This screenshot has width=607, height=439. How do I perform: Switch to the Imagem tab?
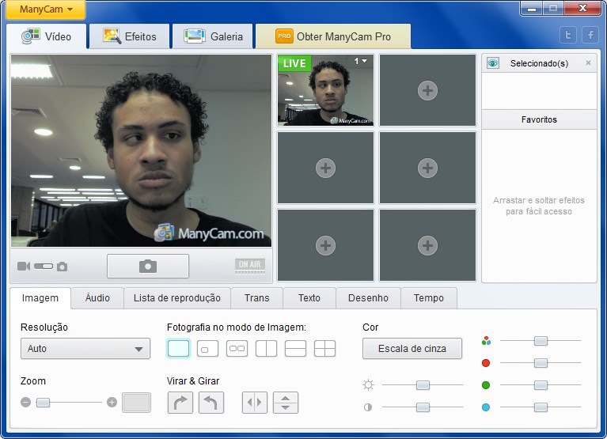click(40, 298)
